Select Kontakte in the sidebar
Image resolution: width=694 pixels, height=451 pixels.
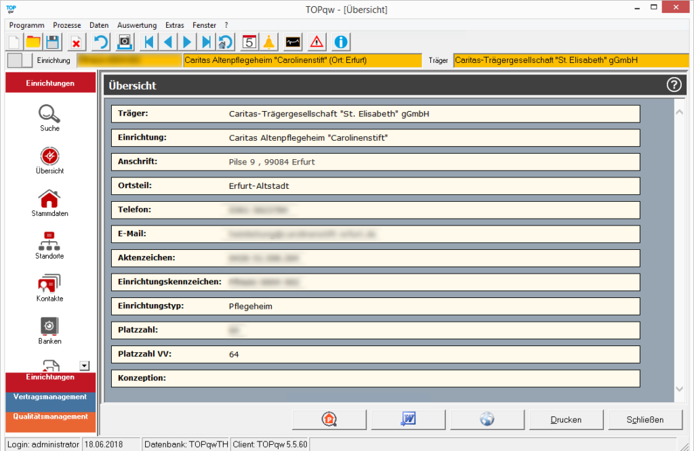[49, 288]
